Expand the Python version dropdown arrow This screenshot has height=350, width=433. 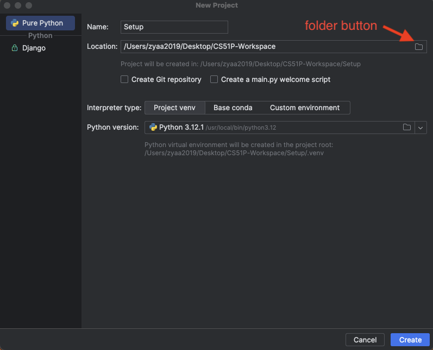pyautogui.click(x=421, y=128)
